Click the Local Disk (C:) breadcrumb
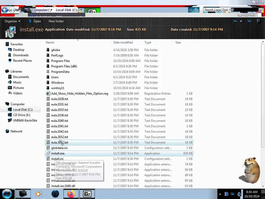265x199 pixels. 66,10
